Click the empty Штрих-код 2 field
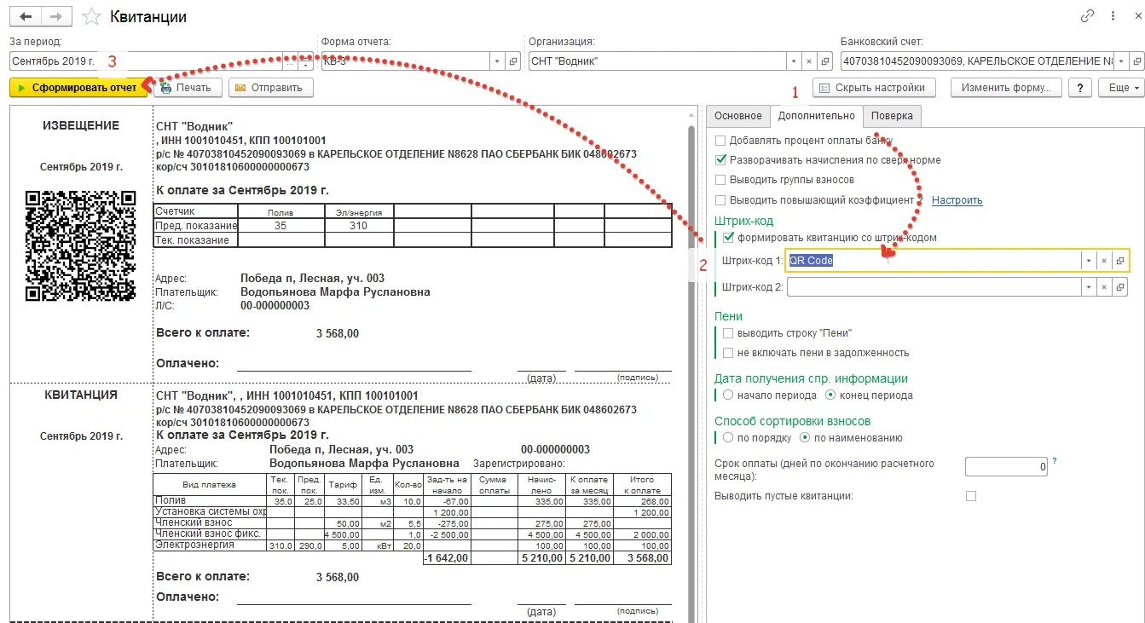This screenshot has width=1145, height=623. 934,288
